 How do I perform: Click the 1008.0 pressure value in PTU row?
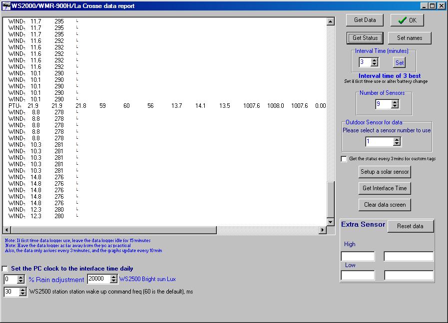click(275, 106)
